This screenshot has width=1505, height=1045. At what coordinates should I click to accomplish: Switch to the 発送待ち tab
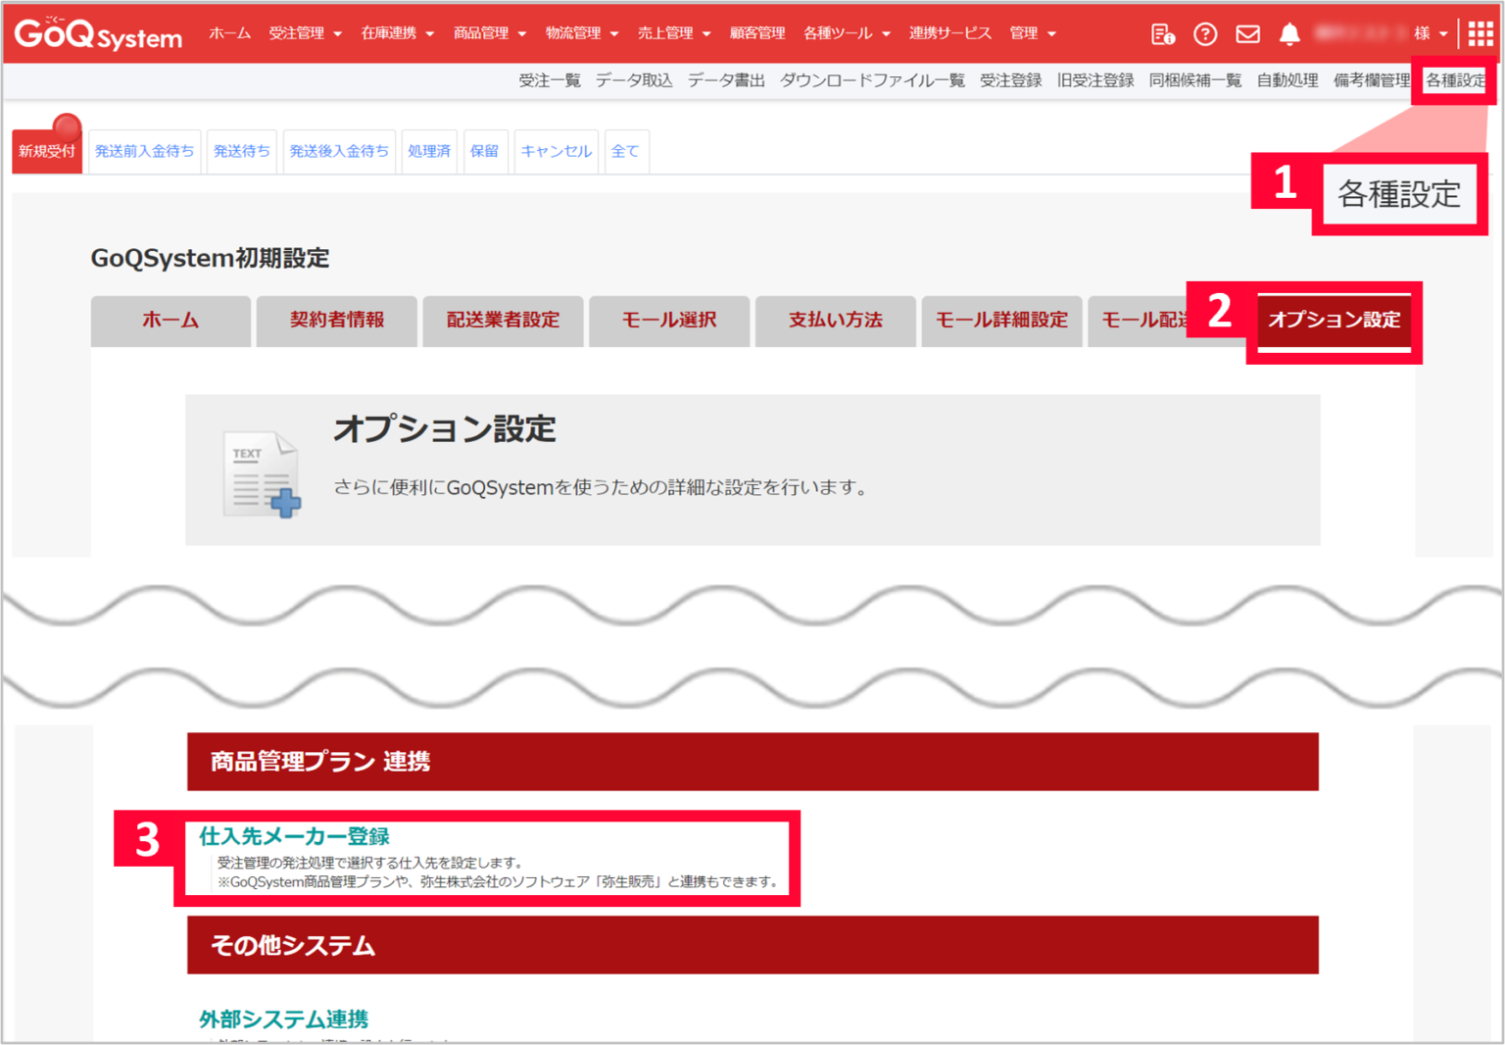[241, 151]
